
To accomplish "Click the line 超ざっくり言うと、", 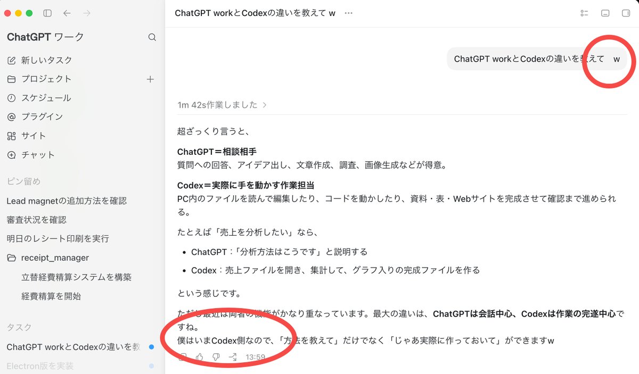I will tap(214, 130).
